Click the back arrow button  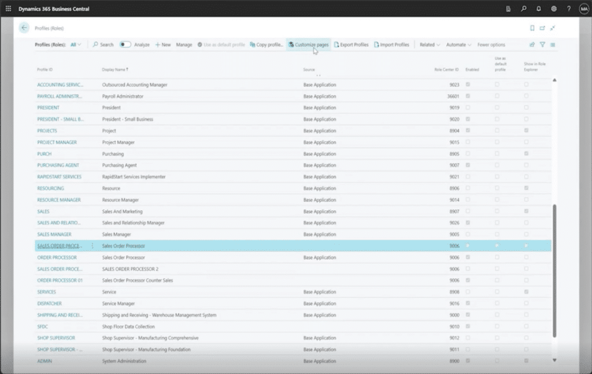click(x=24, y=28)
